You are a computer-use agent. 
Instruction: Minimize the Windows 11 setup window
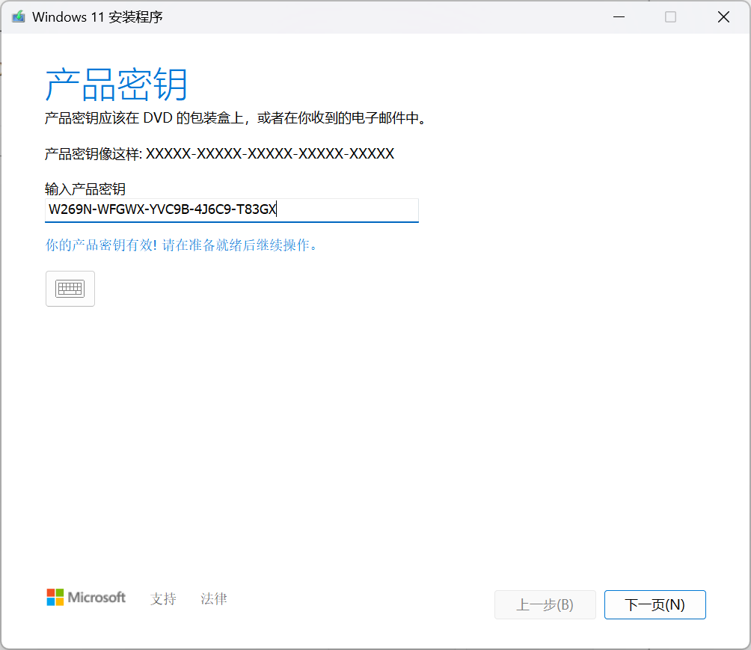[x=619, y=17]
